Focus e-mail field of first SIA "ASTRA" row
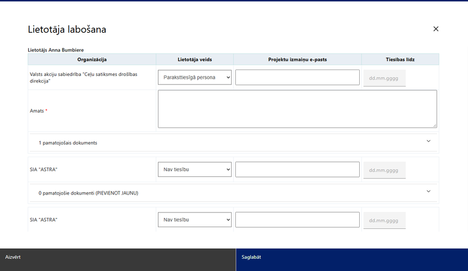Viewport: 468px width, 271px height. click(297, 169)
